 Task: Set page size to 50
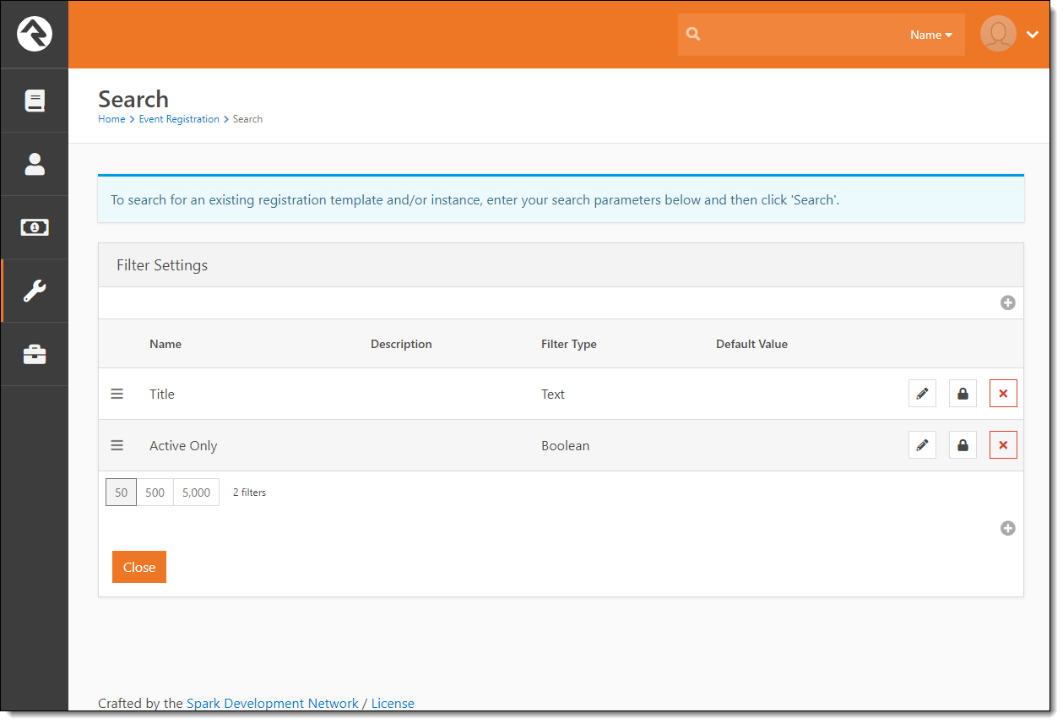click(x=122, y=493)
